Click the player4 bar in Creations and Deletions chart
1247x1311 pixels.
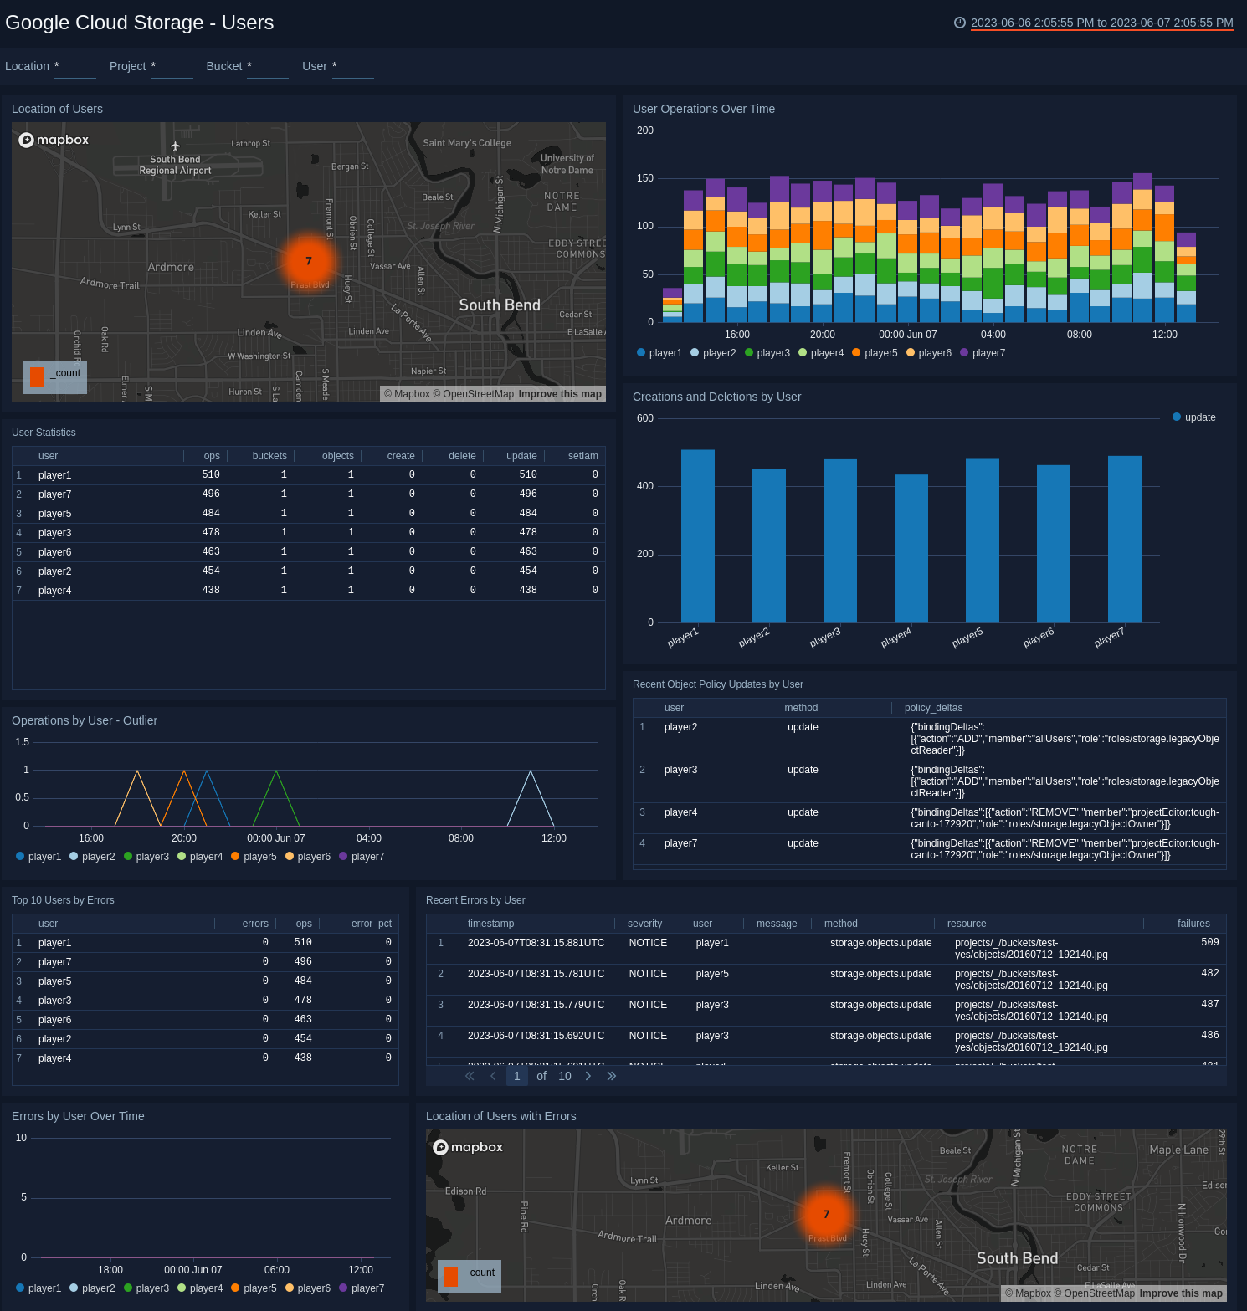click(911, 549)
